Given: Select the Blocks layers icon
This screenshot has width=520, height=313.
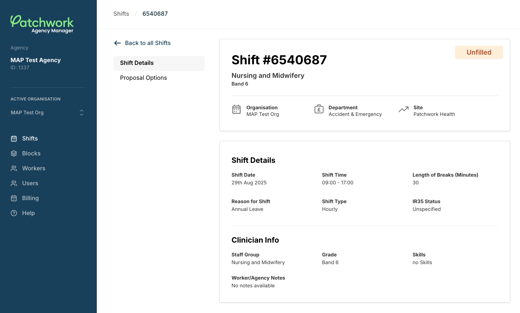Looking at the screenshot, I should point(14,153).
